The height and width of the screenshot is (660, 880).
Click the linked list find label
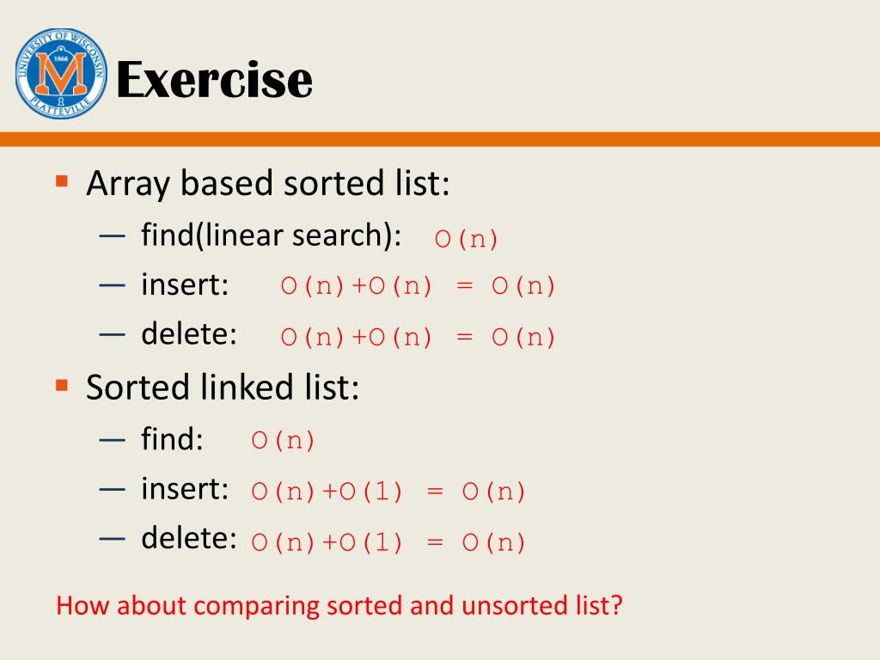172,439
